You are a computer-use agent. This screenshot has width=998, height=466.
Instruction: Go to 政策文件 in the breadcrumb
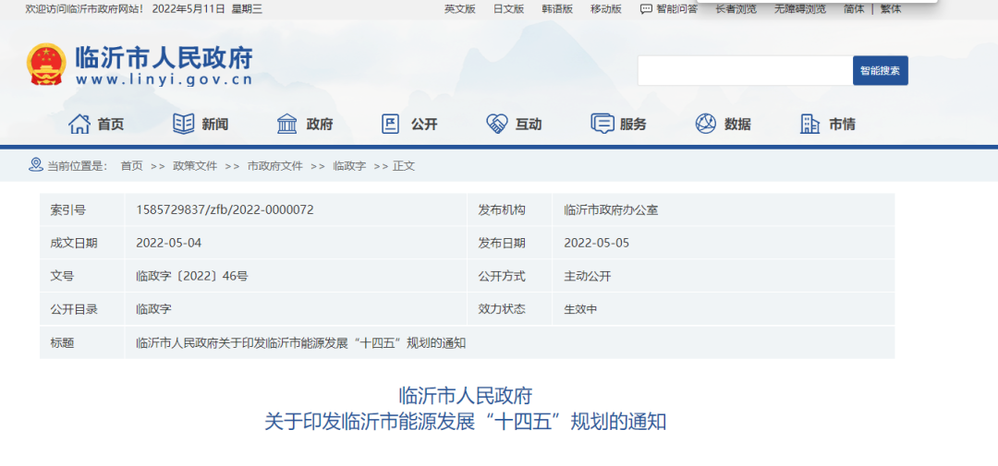coord(195,166)
